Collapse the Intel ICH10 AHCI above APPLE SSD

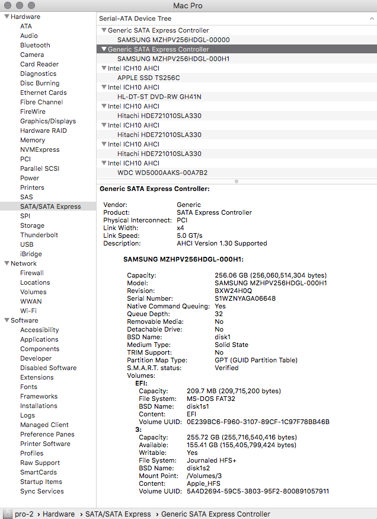104,68
